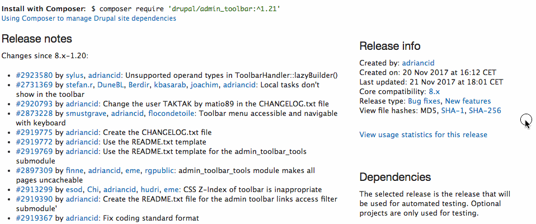536x224 pixels.
Task: View usage statistics for this release
Action: pyautogui.click(x=423, y=134)
